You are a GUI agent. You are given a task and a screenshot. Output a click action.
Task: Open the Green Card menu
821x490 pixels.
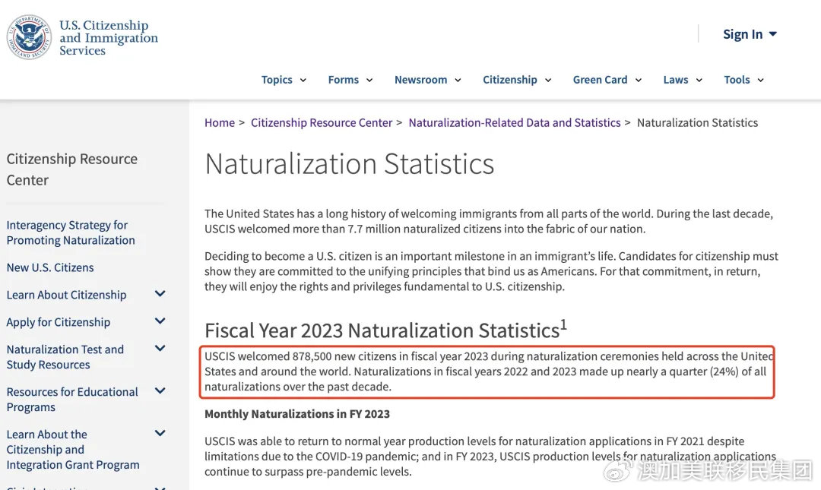click(x=607, y=80)
